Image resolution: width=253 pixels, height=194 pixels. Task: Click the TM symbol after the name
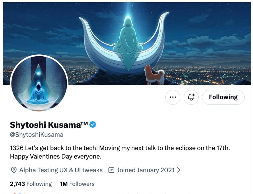tap(85, 123)
